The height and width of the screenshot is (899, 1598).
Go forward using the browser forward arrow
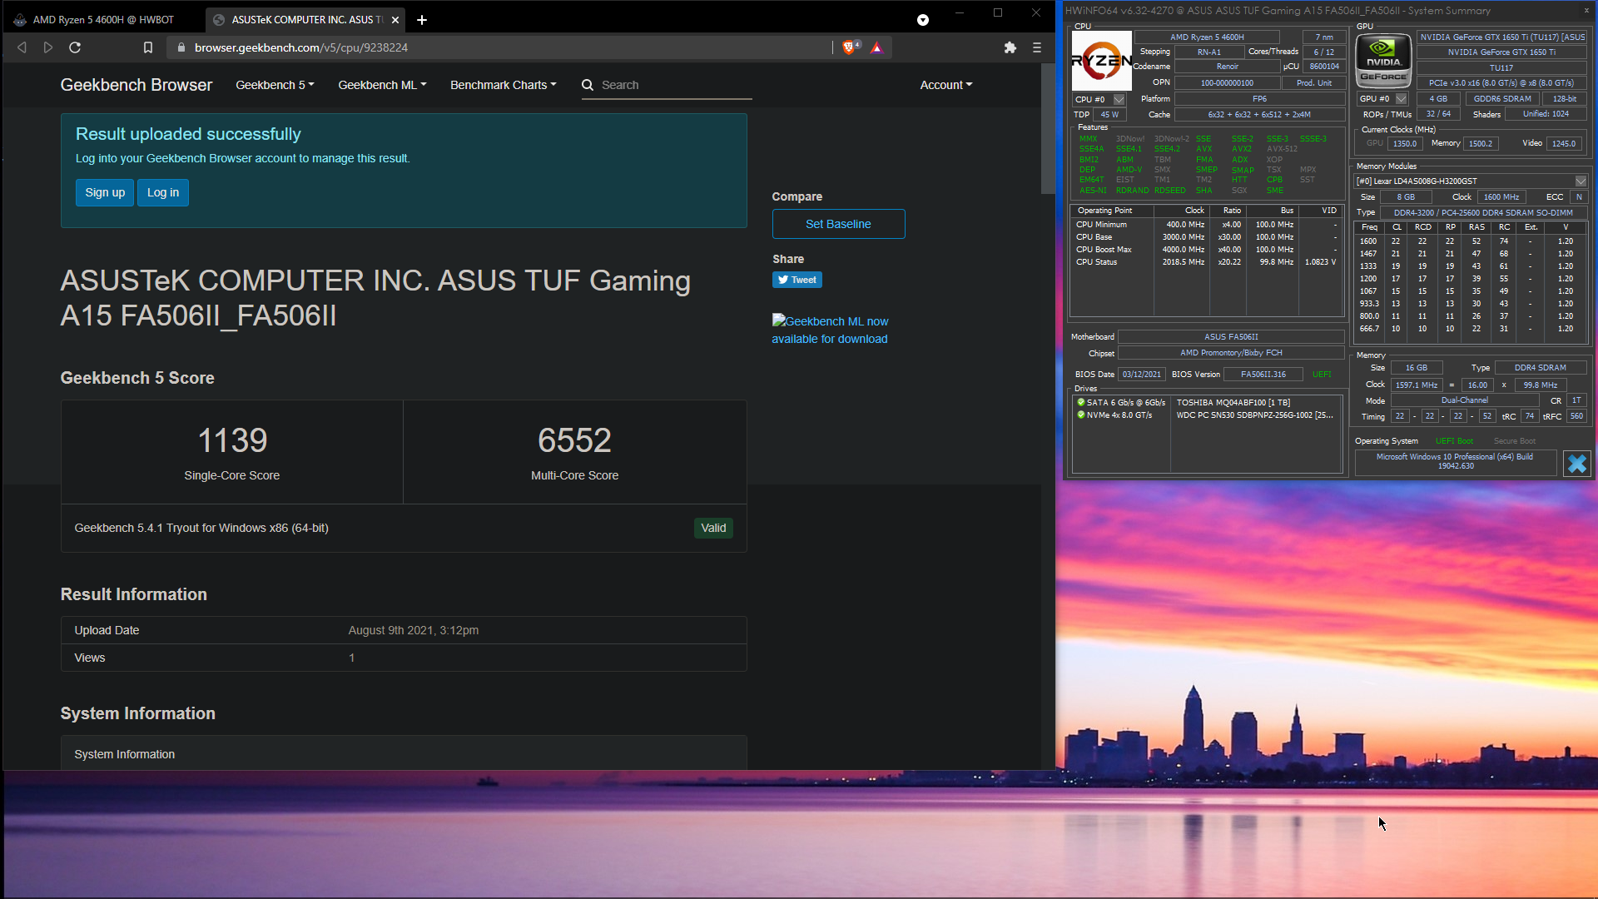coord(48,47)
